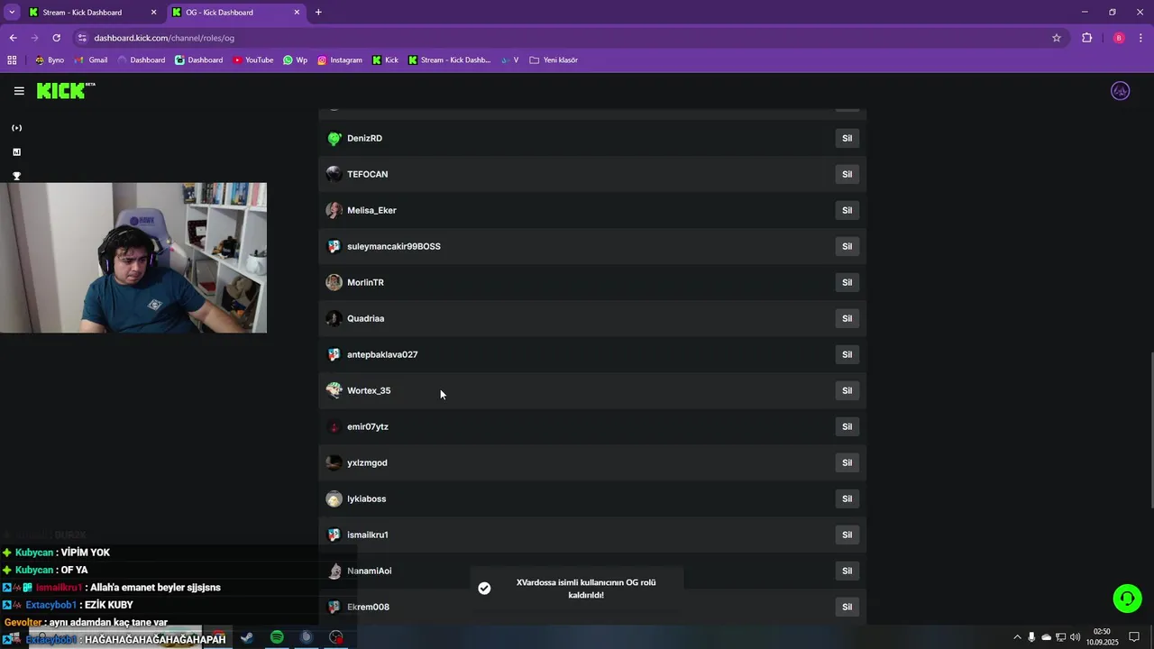Viewport: 1154px width, 649px height.
Task: Click the Wortex_35 avatar
Action: coord(334,390)
